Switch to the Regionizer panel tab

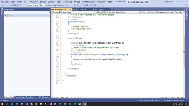point(20,97)
